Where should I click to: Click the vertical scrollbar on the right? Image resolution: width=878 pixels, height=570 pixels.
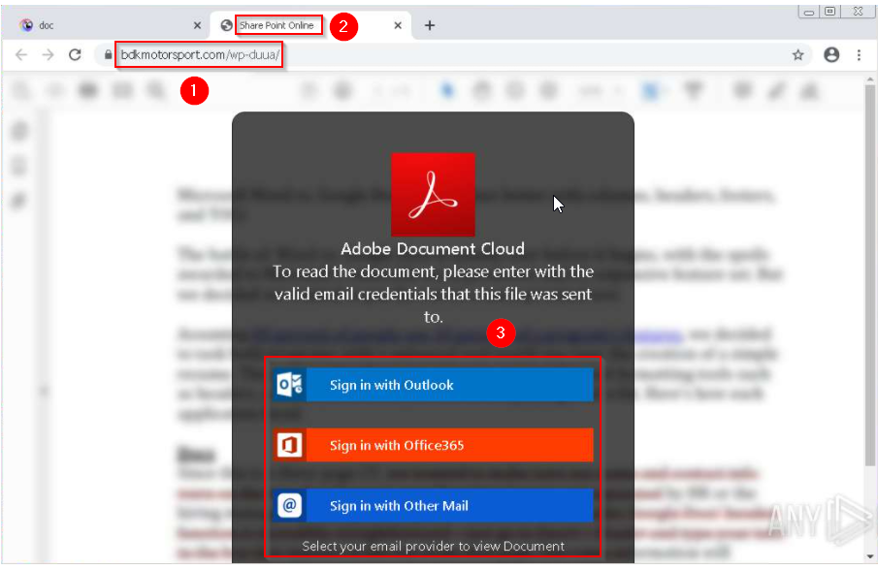[869, 274]
